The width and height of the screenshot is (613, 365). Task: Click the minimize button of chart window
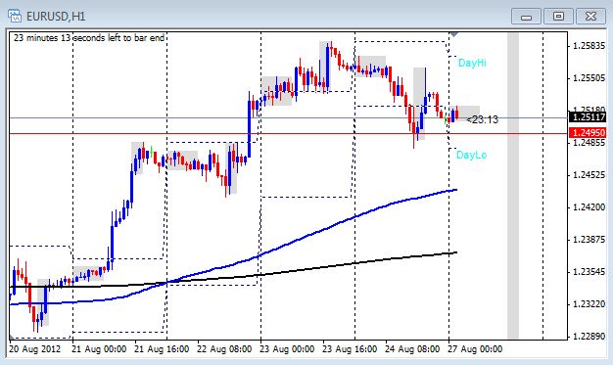point(526,17)
